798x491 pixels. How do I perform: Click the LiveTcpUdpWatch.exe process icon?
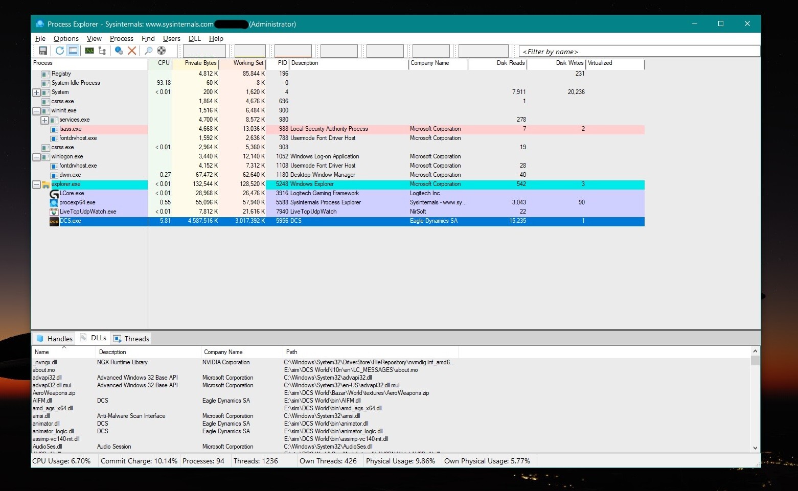pos(54,212)
